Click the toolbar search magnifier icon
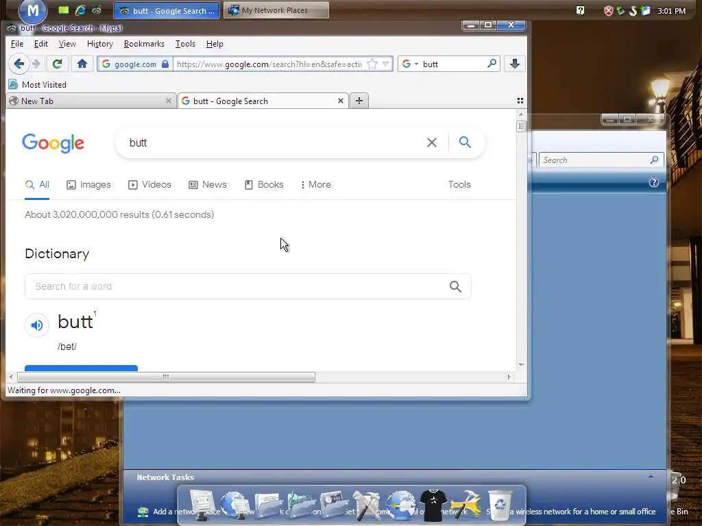The width and height of the screenshot is (702, 526). point(492,64)
